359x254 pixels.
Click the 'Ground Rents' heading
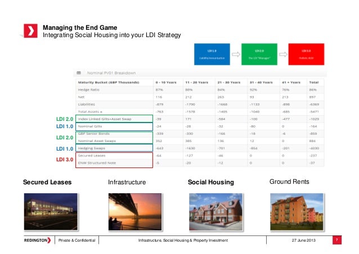click(x=289, y=182)
